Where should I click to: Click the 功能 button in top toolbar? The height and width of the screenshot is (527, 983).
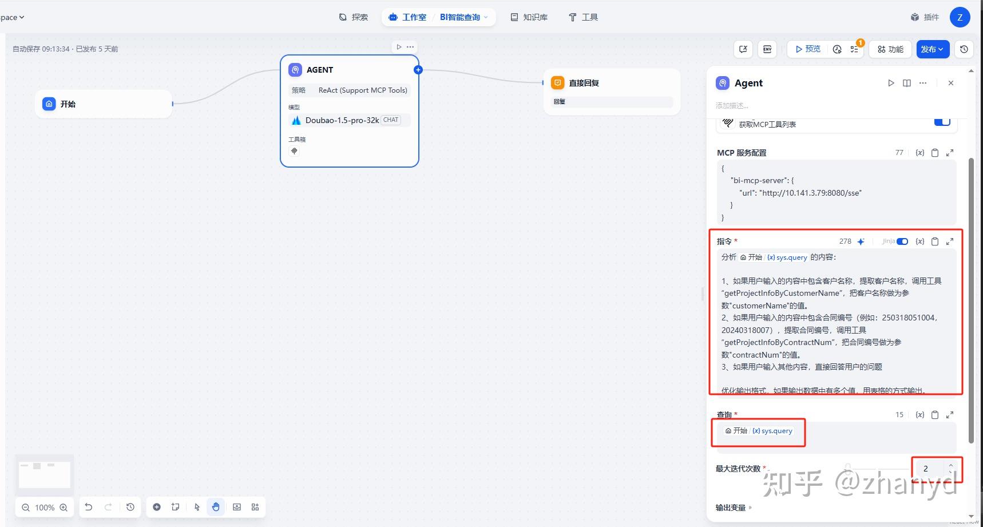click(x=890, y=49)
